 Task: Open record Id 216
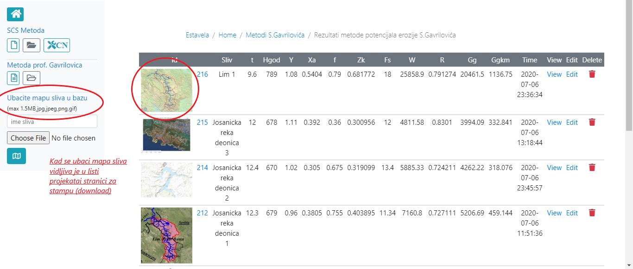203,74
